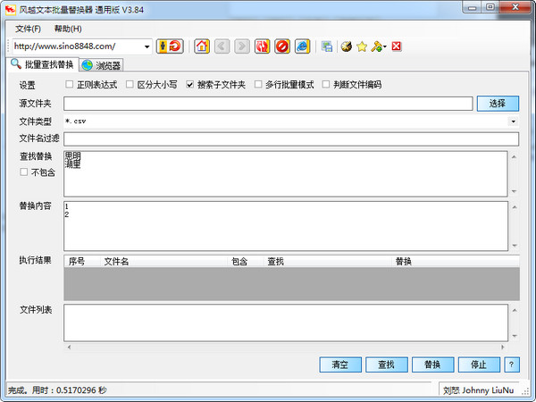The image size is (536, 402).
Task: Toggle the 区分大小写 checkbox
Action: pyautogui.click(x=130, y=84)
